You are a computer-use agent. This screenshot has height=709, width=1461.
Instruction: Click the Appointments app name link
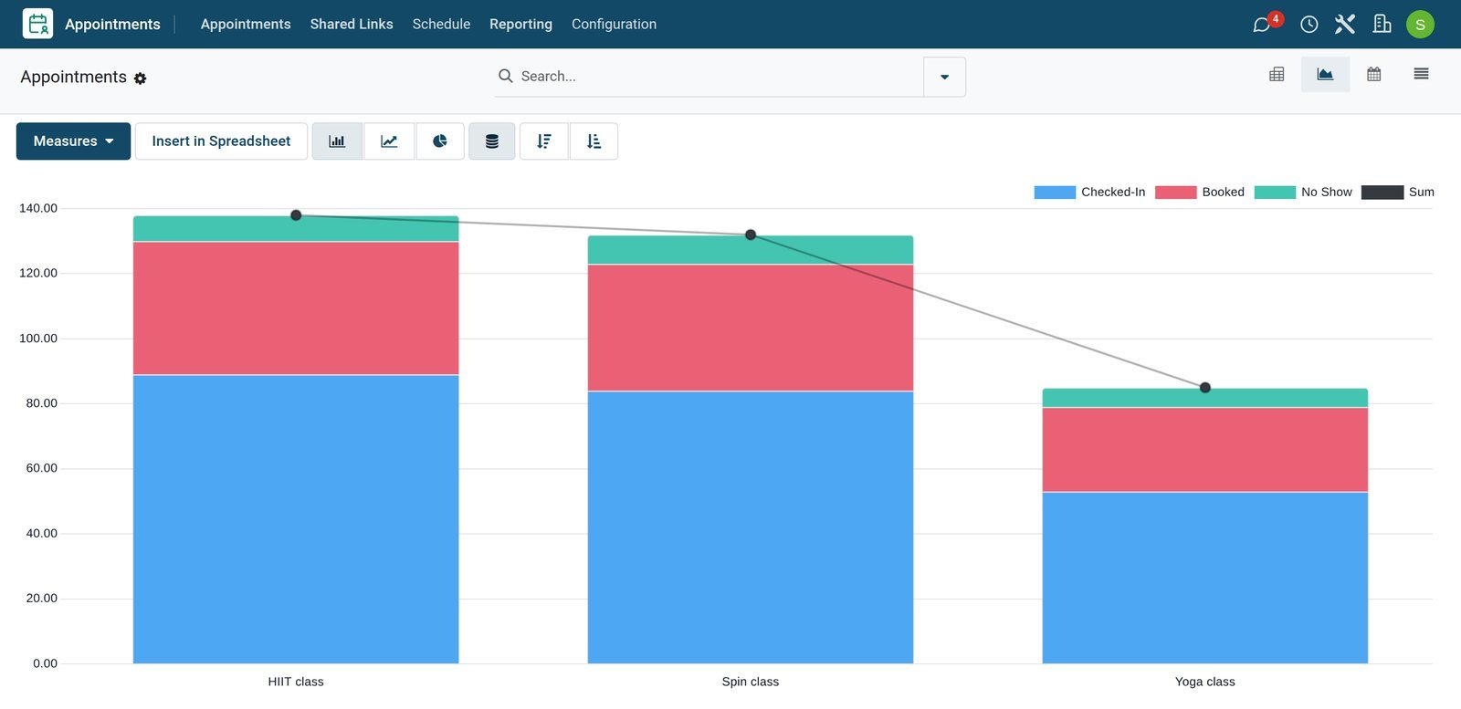pos(112,25)
